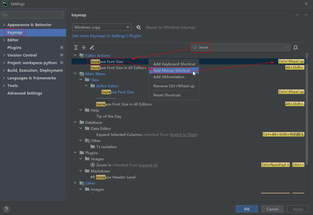Click the Expand All toolbar icon
The height and width of the screenshot is (215, 313).
point(76,47)
